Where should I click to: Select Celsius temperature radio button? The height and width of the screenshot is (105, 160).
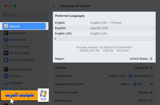[106, 76]
